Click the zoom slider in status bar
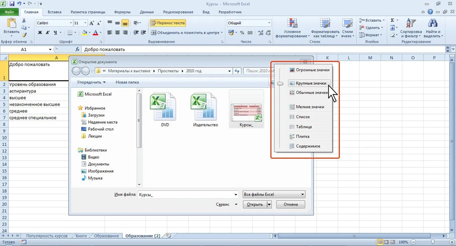 433,242
